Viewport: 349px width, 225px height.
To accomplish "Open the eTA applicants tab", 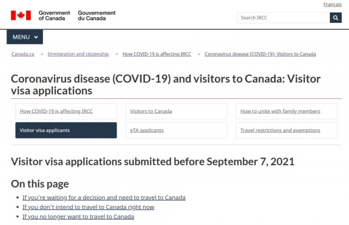I will coord(176,130).
